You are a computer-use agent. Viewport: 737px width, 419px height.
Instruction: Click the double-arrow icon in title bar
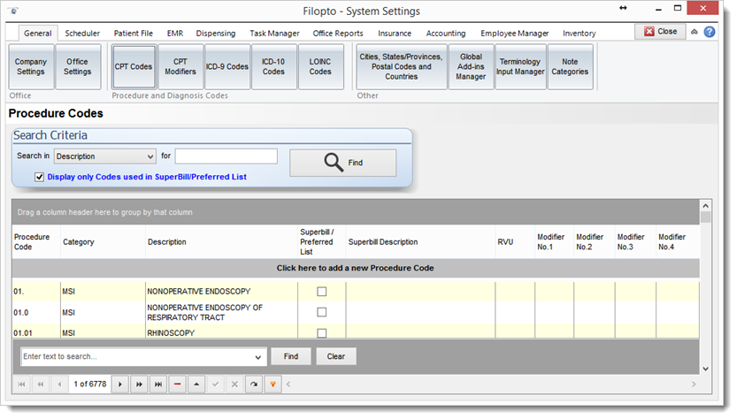(623, 8)
